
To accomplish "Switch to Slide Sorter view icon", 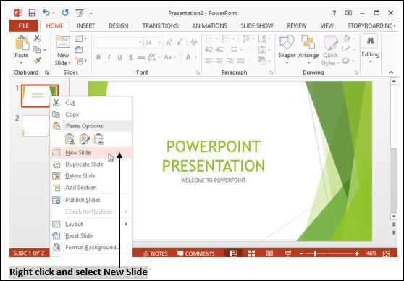I will pos(251,253).
